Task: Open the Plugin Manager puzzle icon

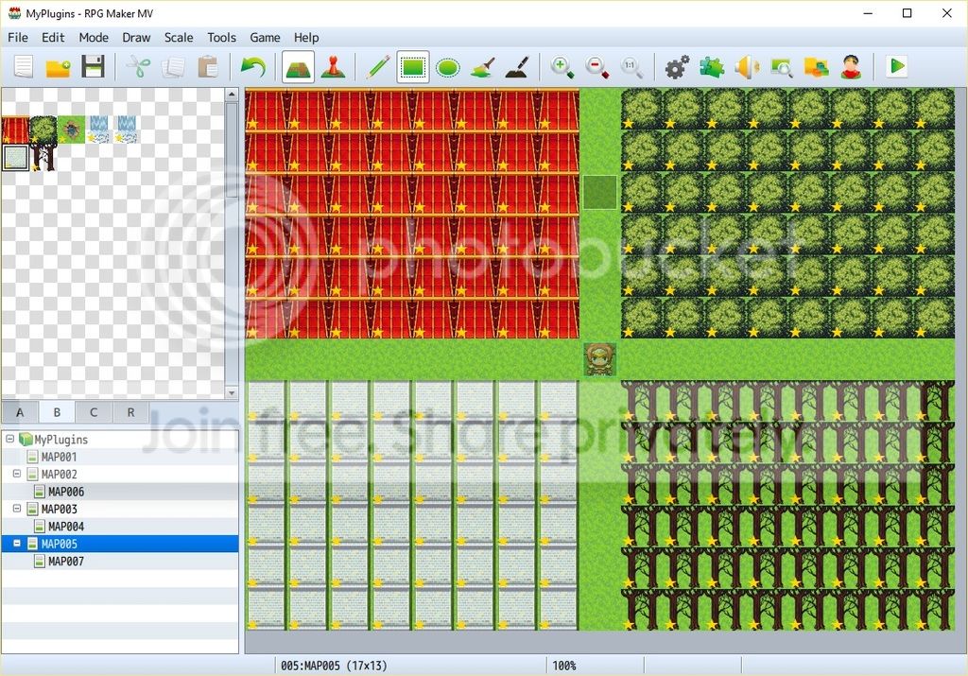Action: (x=712, y=67)
